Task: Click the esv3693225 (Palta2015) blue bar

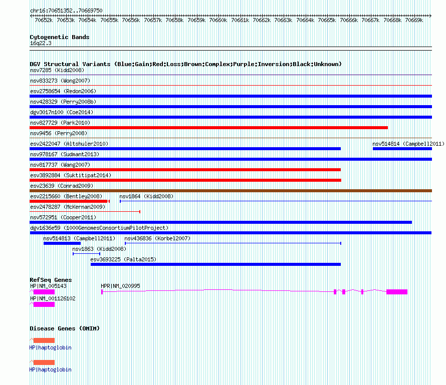Action: 215,264
